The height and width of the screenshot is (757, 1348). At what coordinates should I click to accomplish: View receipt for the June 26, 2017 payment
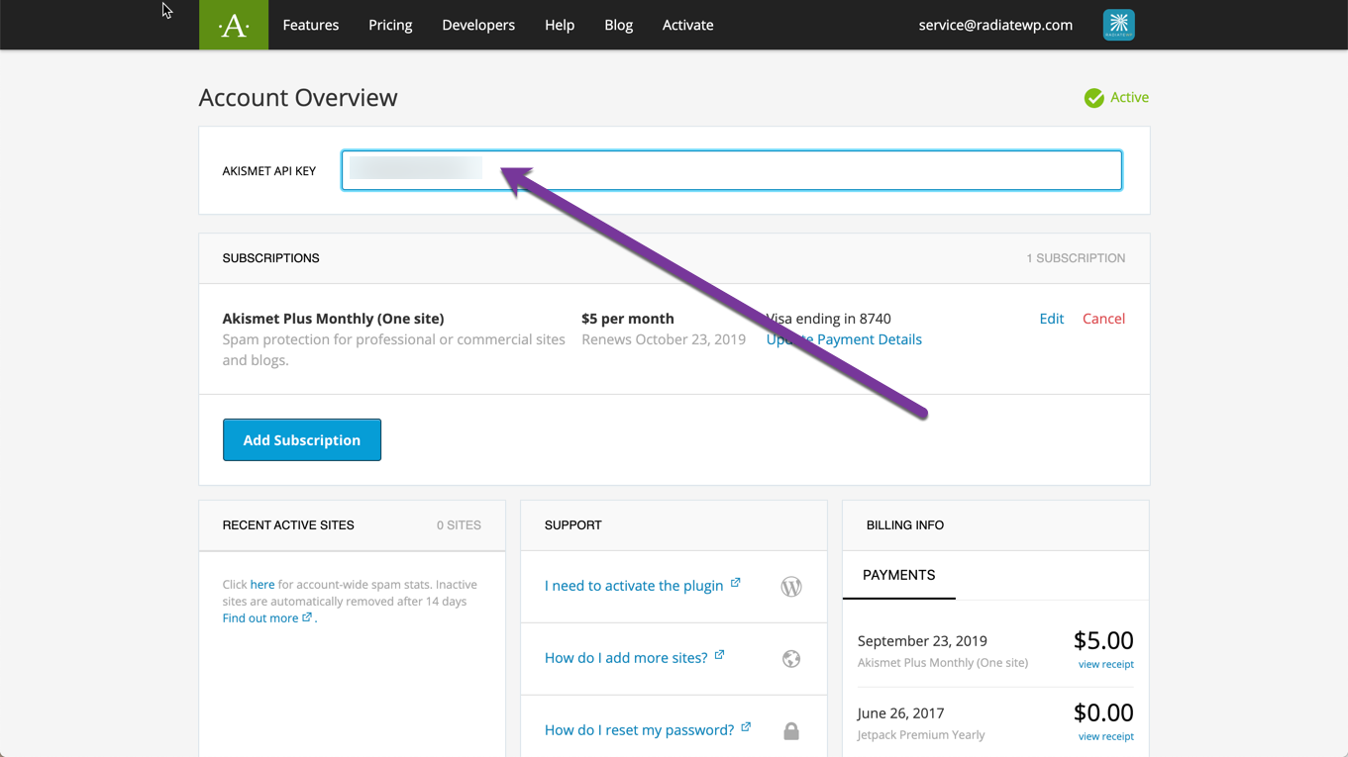pyautogui.click(x=1105, y=737)
